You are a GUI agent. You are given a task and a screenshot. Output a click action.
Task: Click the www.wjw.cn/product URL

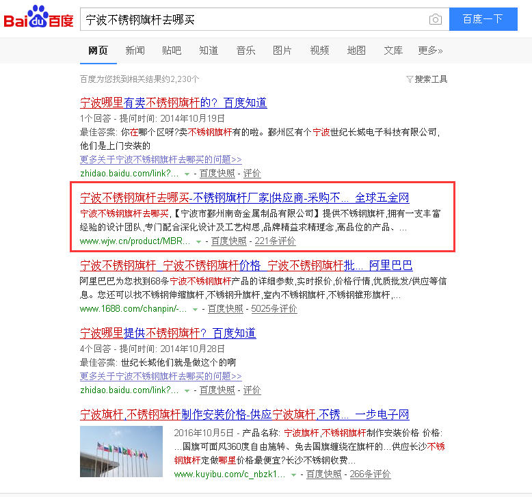[x=135, y=241]
